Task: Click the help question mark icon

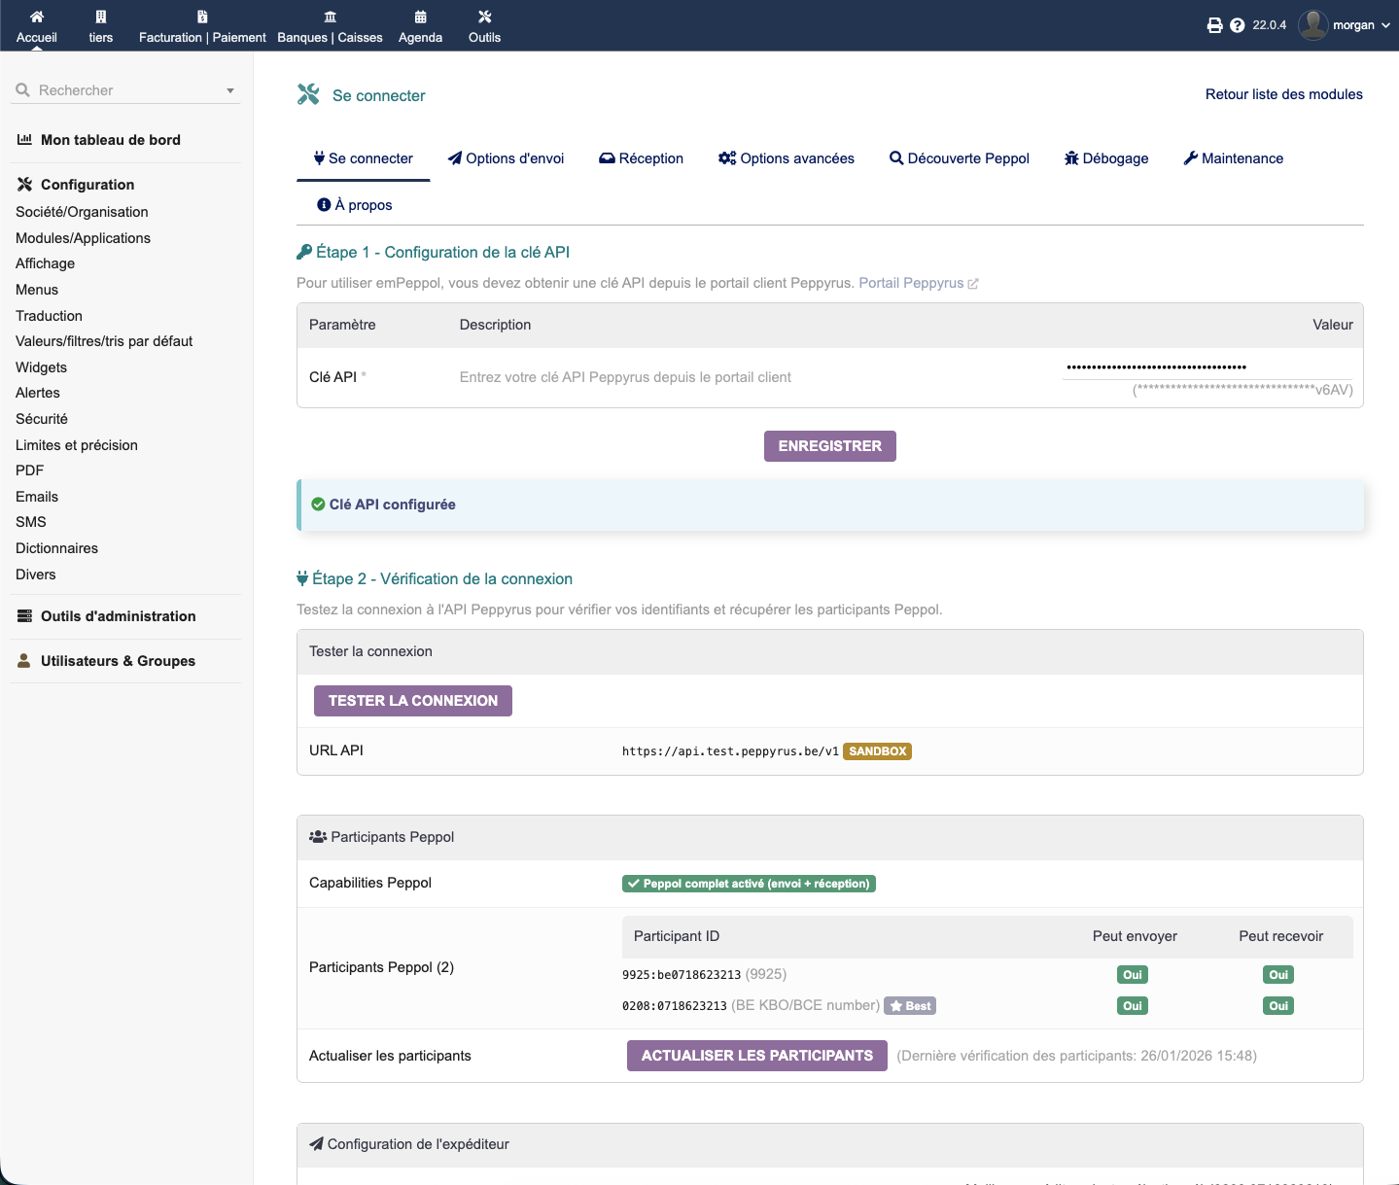Action: point(1237,25)
